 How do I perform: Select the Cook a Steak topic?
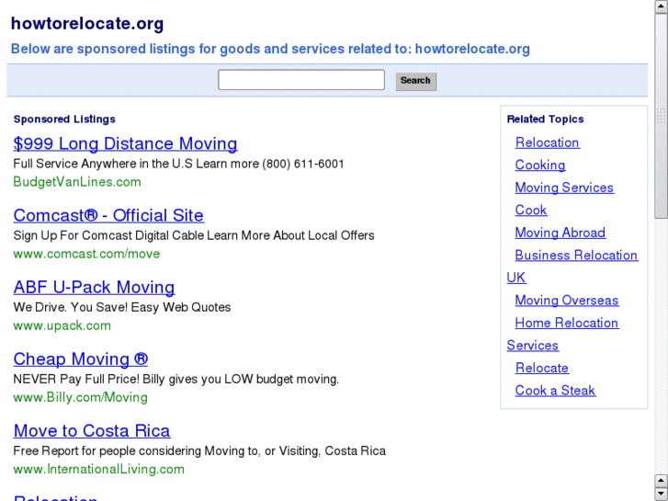(555, 391)
